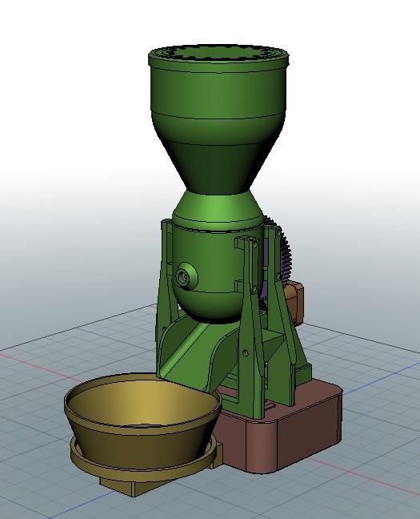Screen dimensions: 420x519
Task: Click the blue axis line on grid
Action: [x=380, y=377]
